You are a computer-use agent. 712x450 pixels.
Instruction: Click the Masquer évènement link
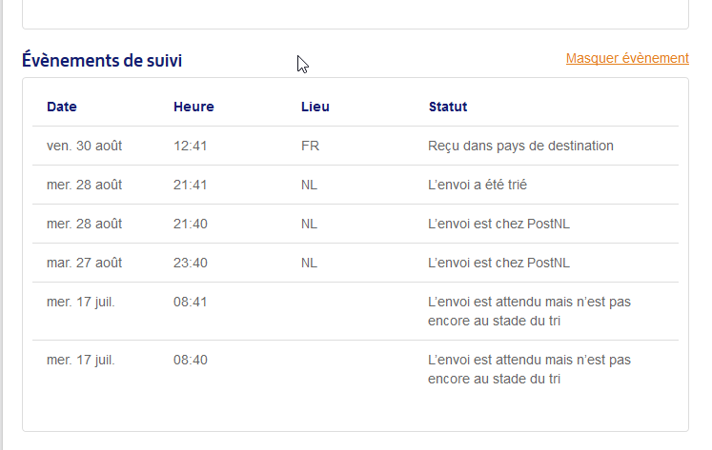[626, 58]
